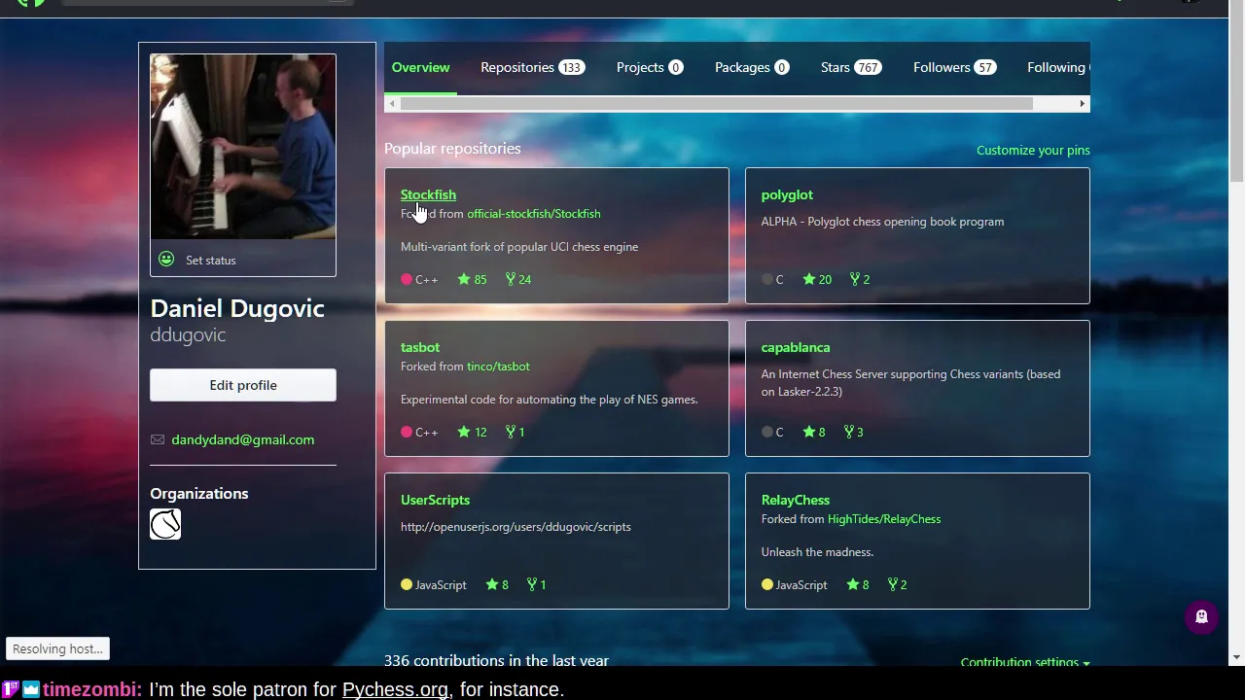Click tasbot fork count 1

point(516,432)
